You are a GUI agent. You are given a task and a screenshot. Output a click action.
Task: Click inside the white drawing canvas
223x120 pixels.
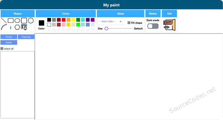click(x=129, y=77)
